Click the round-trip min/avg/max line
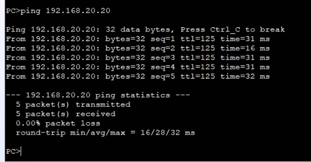This screenshot has width=311, height=162. point(105,133)
